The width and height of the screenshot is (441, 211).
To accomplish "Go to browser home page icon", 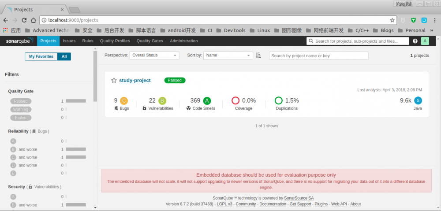I will (x=34, y=20).
